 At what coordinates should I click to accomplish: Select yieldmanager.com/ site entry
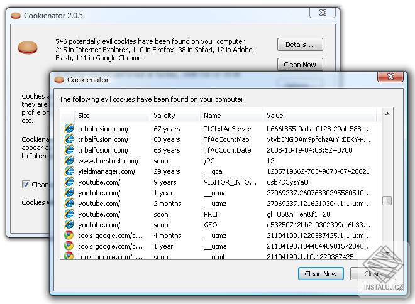(x=107, y=171)
